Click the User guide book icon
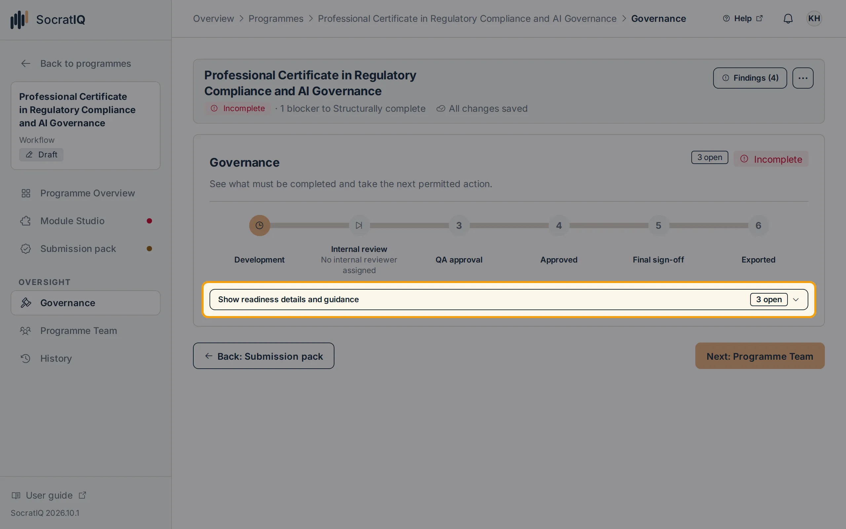 coord(16,495)
